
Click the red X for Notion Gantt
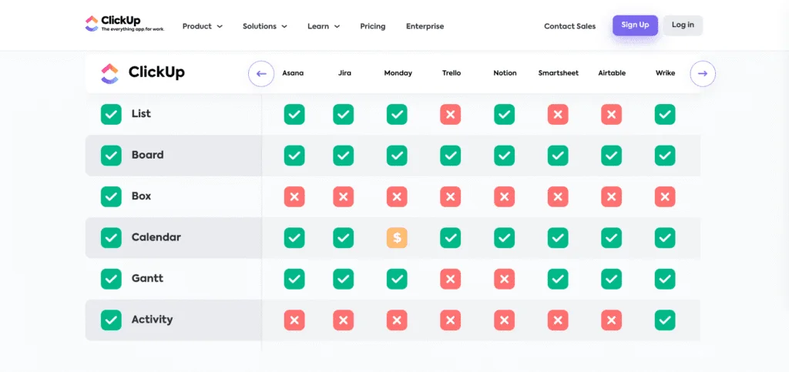[x=505, y=279]
